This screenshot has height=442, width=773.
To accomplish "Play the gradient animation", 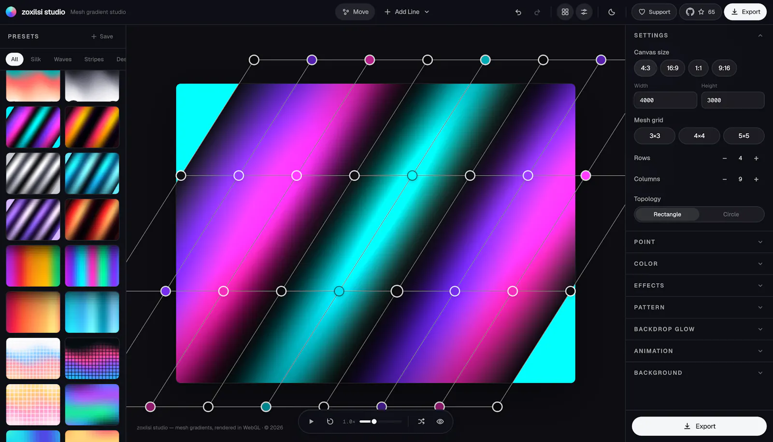I will pos(311,421).
